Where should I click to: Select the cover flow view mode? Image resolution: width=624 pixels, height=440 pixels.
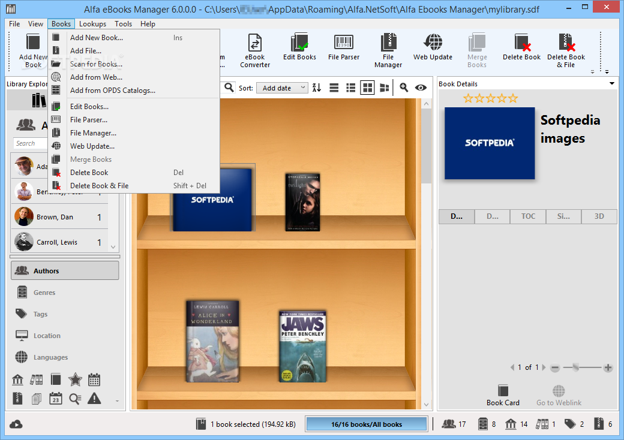click(384, 88)
